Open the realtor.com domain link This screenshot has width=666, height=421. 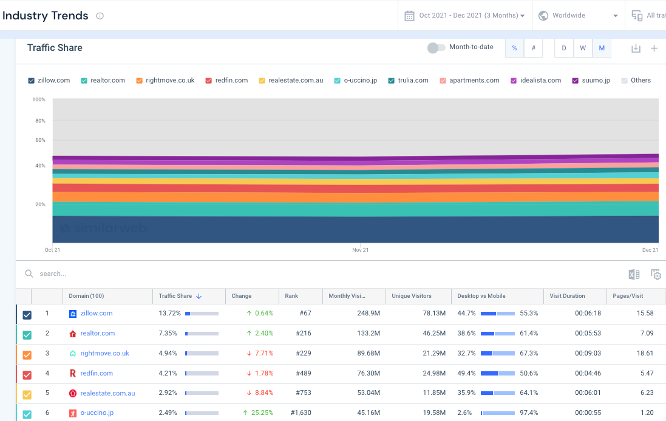coord(98,333)
